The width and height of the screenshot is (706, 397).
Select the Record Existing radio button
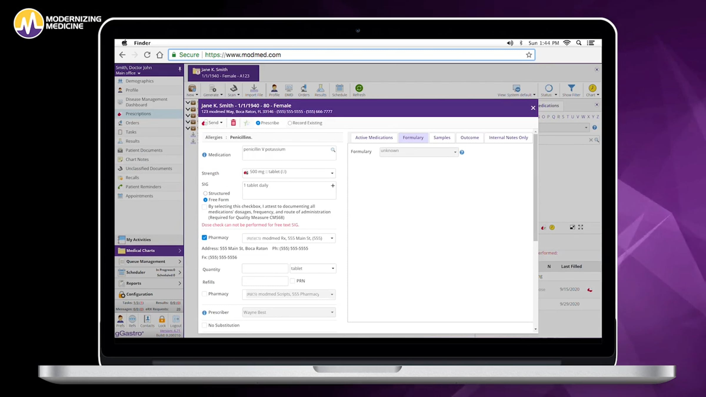point(290,123)
